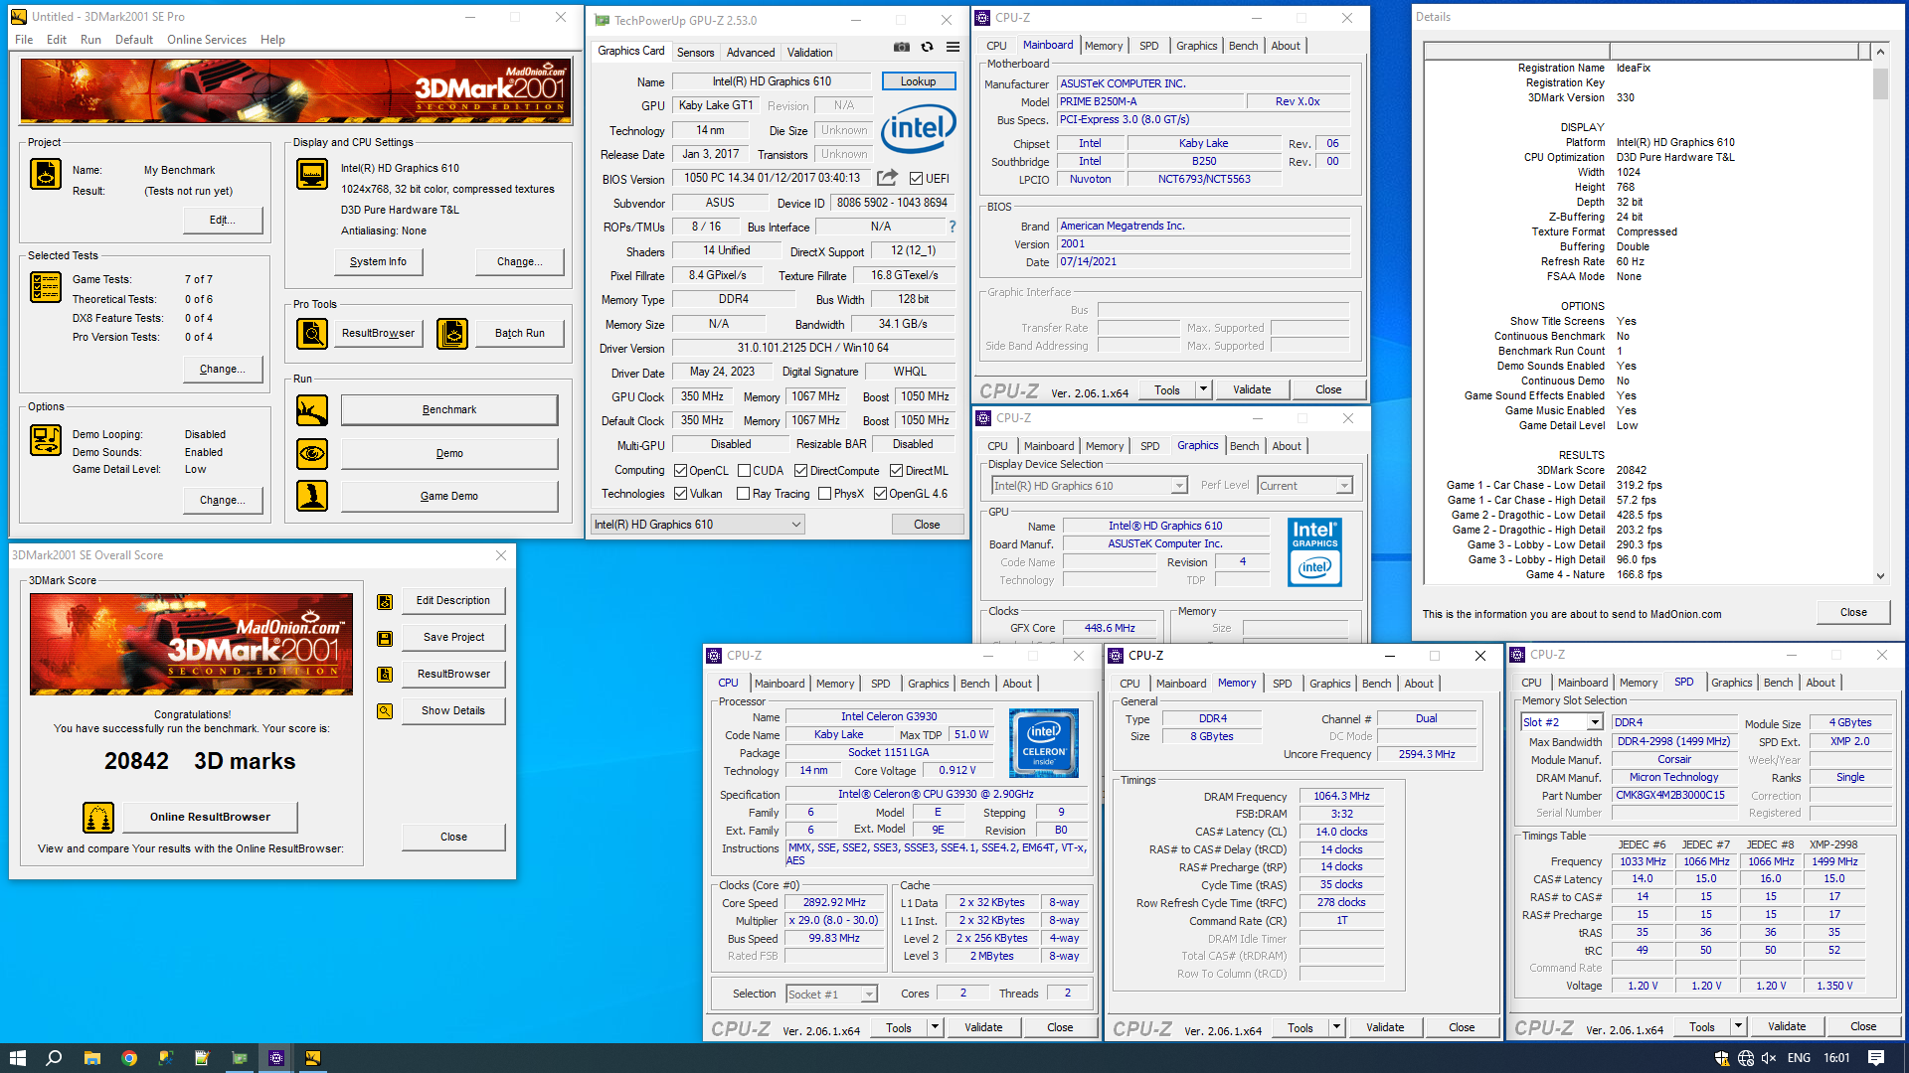Click the Benchmark button
The image size is (1909, 1073).
pos(449,409)
